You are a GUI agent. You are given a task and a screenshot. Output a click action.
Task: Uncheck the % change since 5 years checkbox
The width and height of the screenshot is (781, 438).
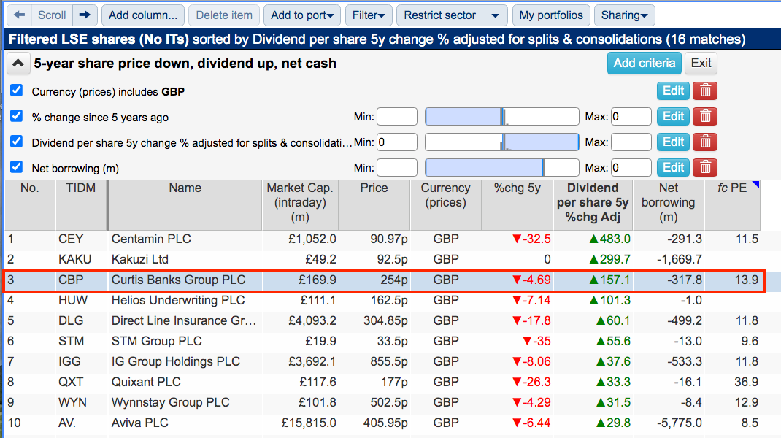click(17, 115)
